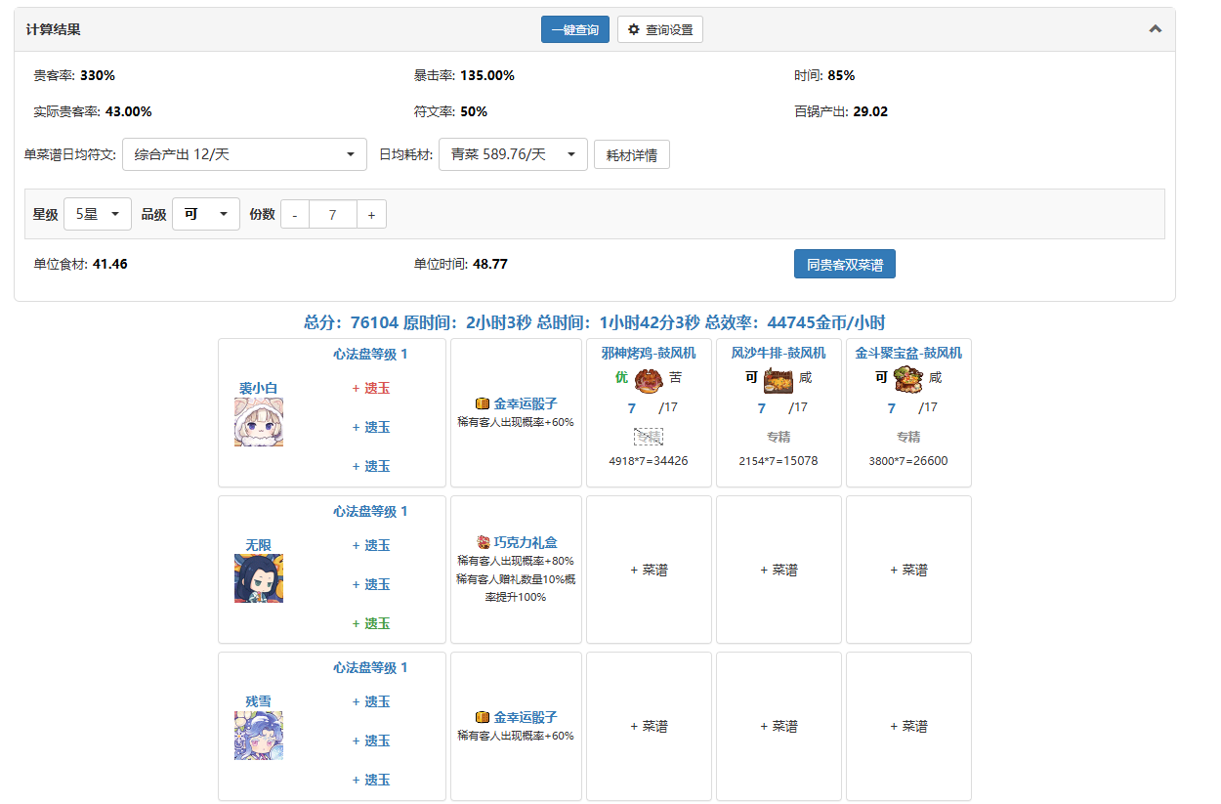Open the 品级 可 dropdown
The height and width of the screenshot is (804, 1221).
click(206, 214)
